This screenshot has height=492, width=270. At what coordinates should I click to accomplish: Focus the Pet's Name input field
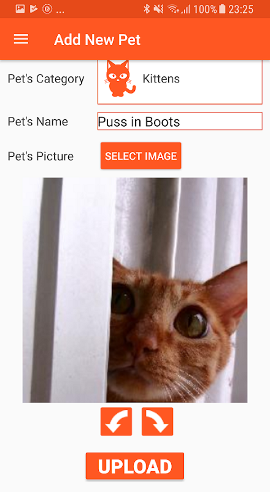pyautogui.click(x=180, y=121)
